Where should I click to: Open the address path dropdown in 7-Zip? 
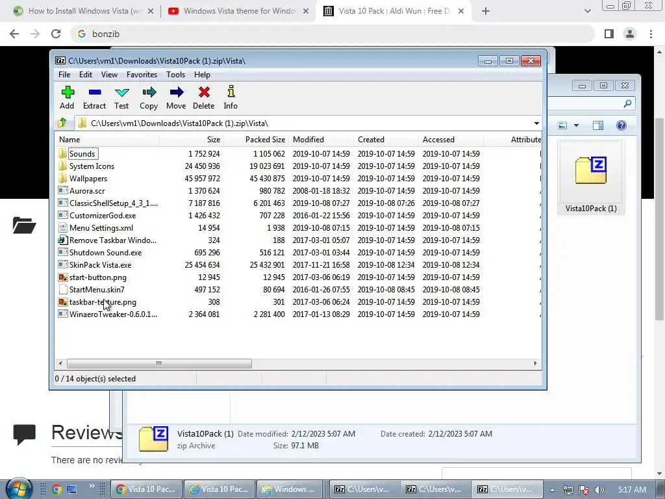[x=536, y=123]
